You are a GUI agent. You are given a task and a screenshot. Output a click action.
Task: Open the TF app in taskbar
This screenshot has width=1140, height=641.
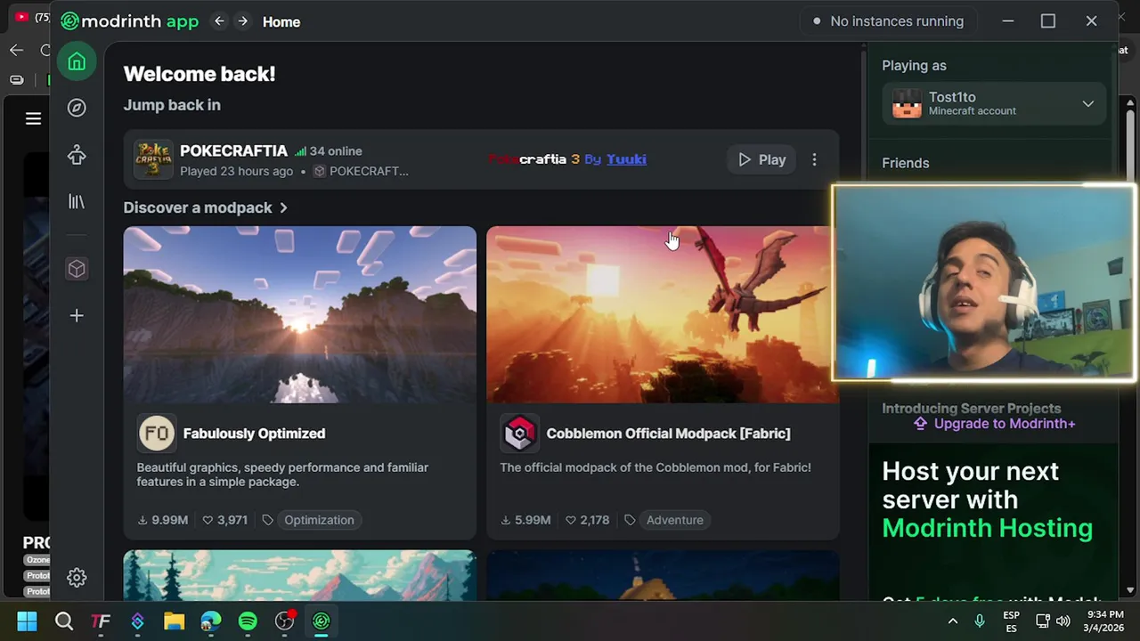point(101,621)
